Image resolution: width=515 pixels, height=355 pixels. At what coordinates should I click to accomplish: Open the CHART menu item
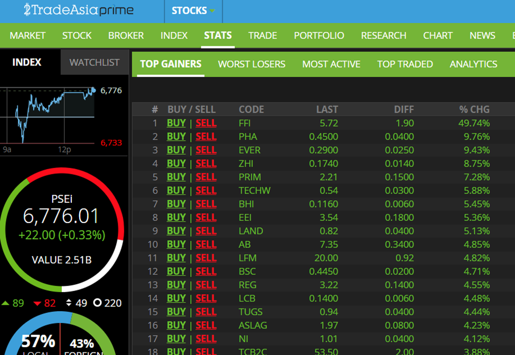click(438, 35)
